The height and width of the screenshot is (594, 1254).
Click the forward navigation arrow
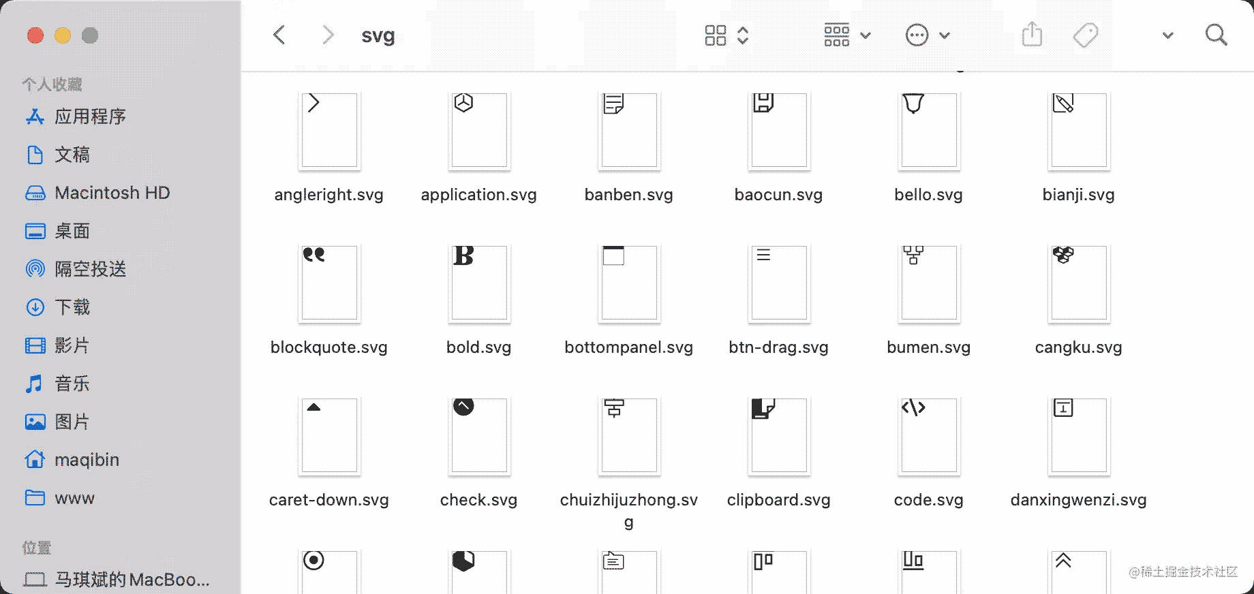click(x=328, y=35)
